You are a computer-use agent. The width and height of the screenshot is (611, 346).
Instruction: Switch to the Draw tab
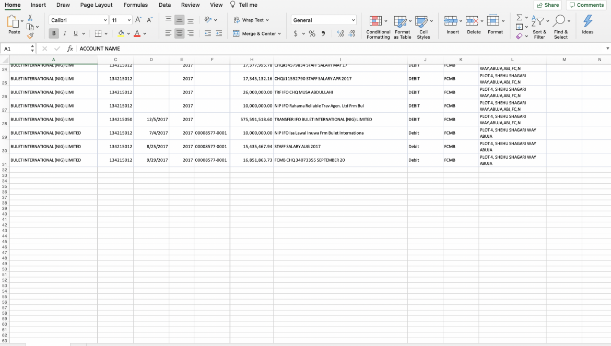tap(63, 5)
